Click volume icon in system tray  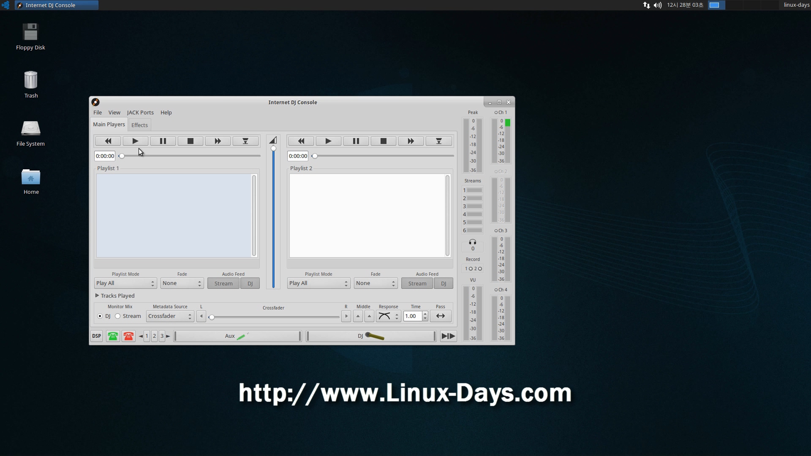tap(658, 5)
